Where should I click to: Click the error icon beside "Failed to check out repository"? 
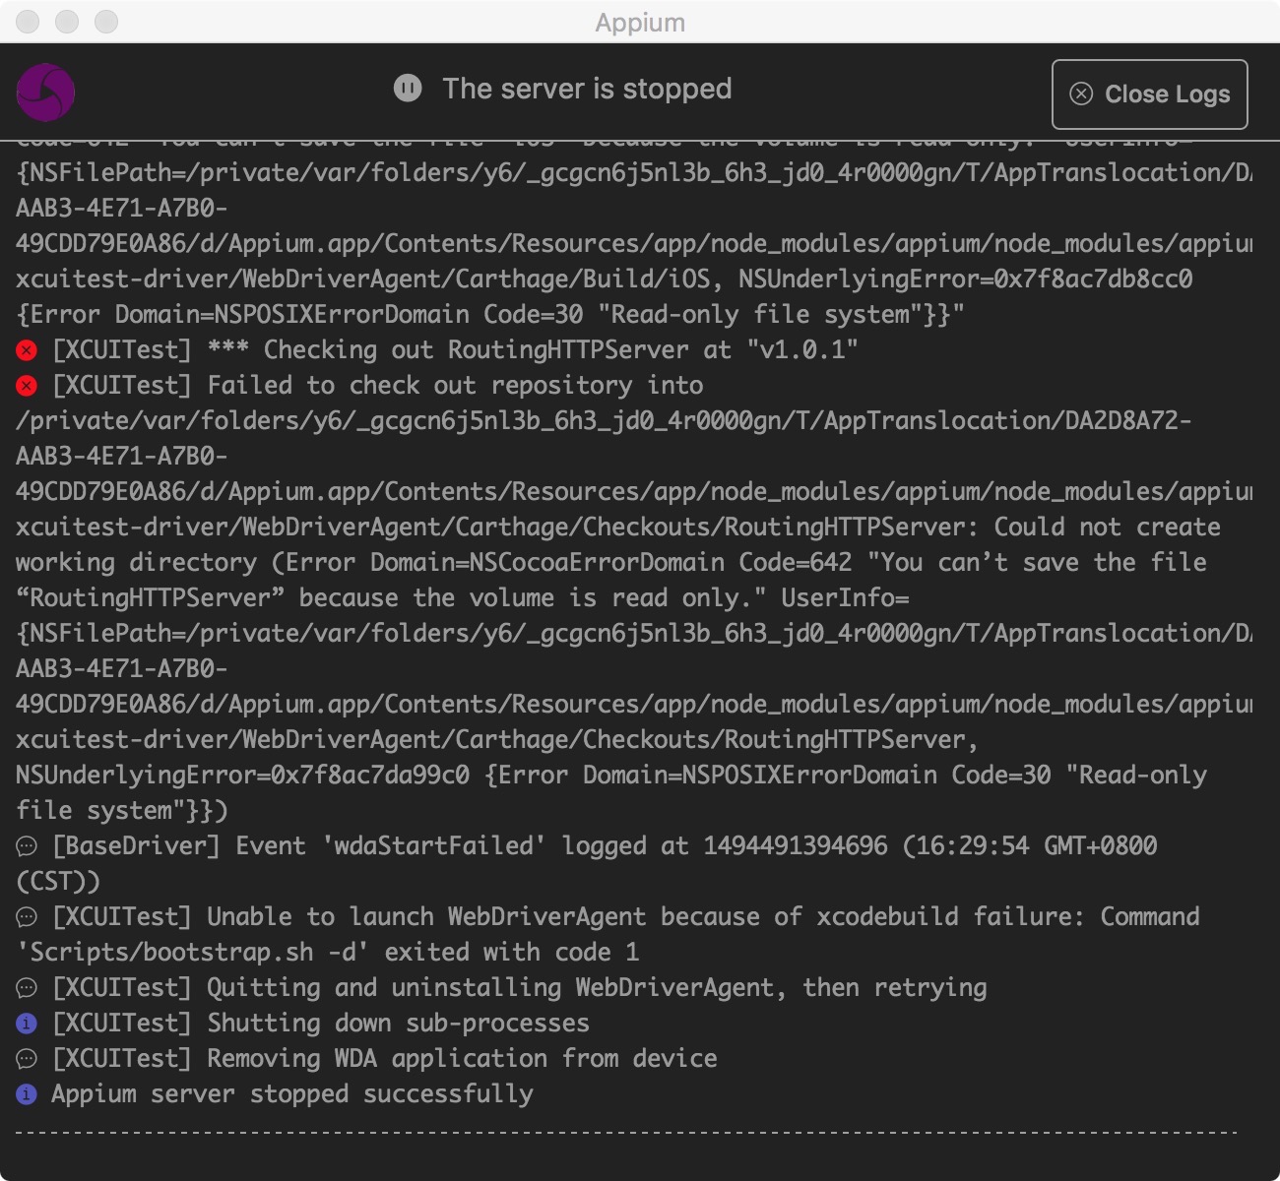(27, 386)
